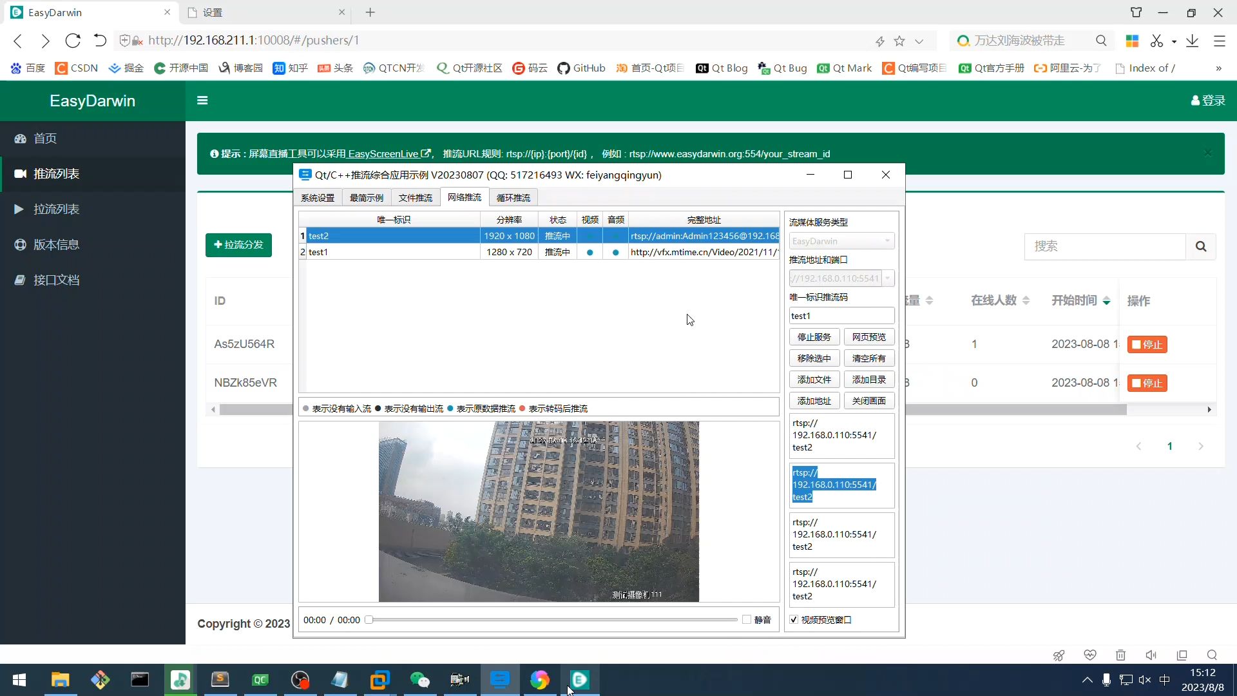This screenshot has height=696, width=1237.
Task: Open a new tab with plus
Action: tap(370, 12)
